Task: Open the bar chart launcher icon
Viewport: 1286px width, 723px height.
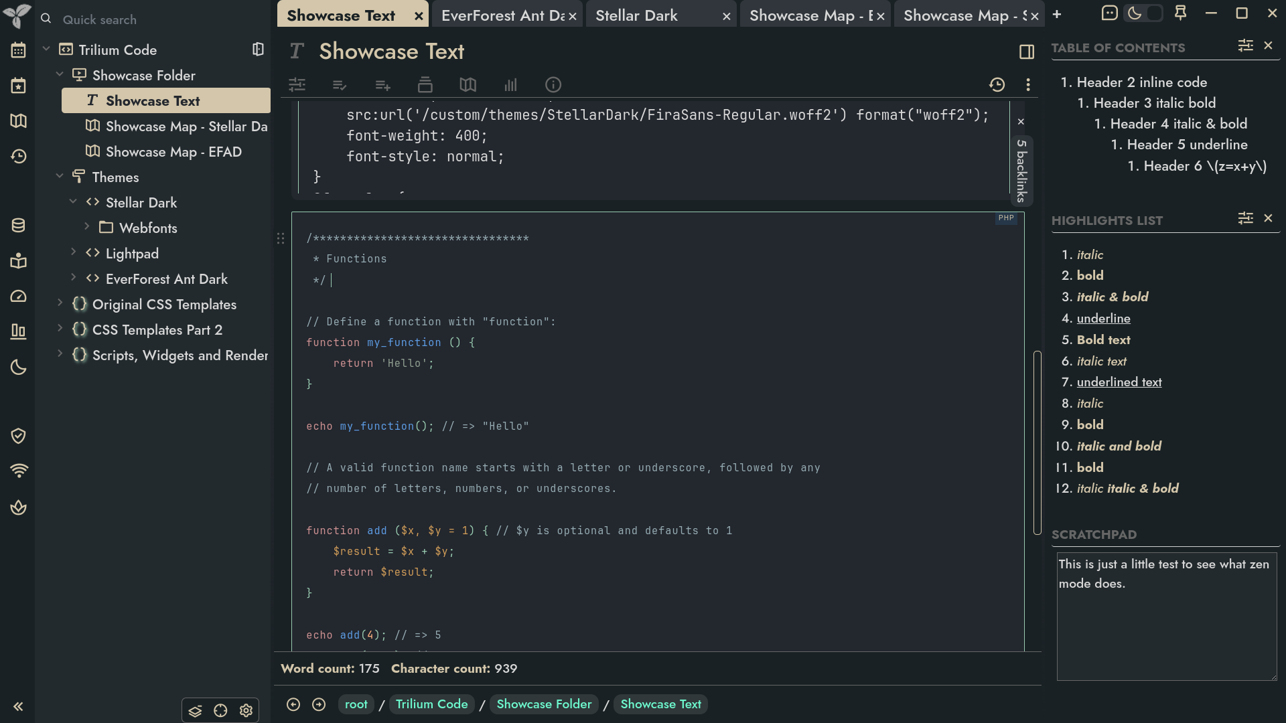Action: (x=18, y=331)
